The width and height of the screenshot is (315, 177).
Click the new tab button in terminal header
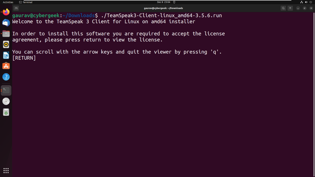tap(16, 8)
